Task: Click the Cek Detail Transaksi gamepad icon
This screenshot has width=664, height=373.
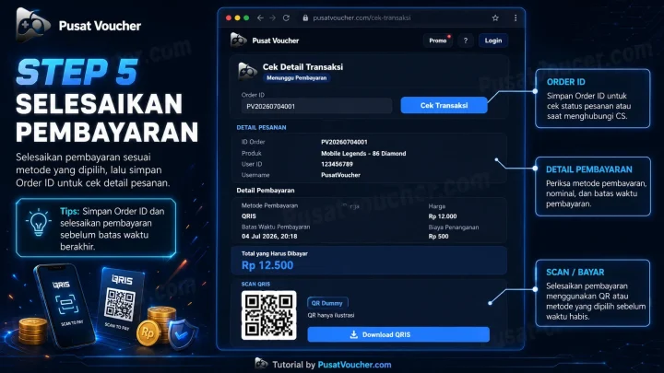Action: pos(247,71)
